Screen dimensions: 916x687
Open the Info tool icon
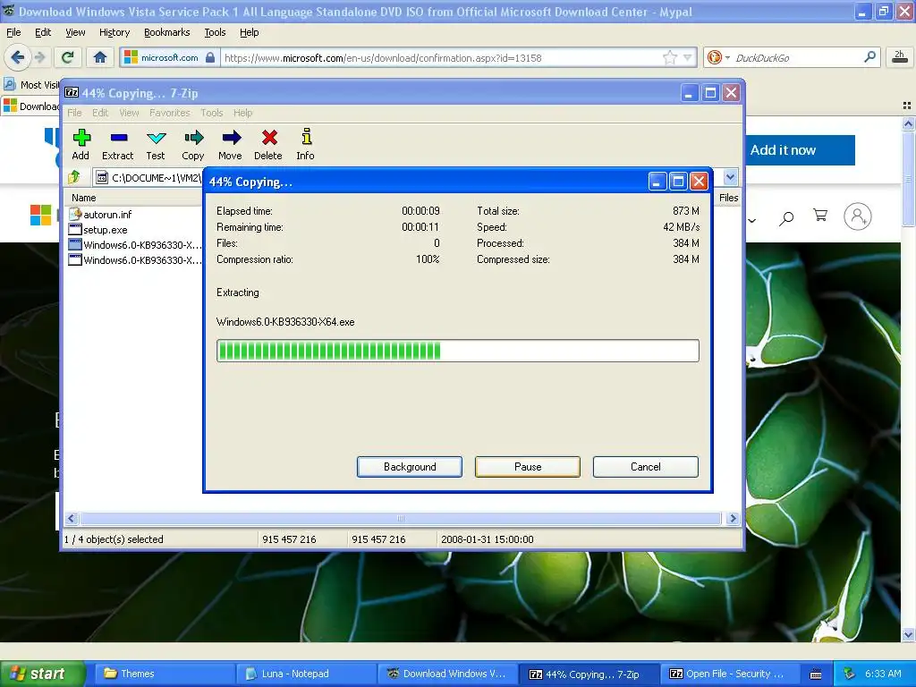point(305,144)
